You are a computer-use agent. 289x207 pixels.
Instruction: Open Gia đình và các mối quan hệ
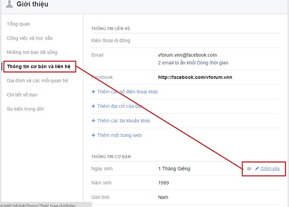tap(38, 81)
